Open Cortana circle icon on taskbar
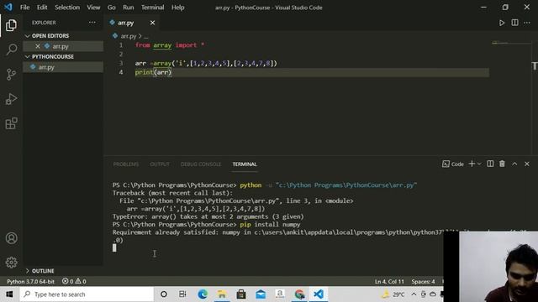Image resolution: width=538 pixels, height=302 pixels. click(x=164, y=294)
